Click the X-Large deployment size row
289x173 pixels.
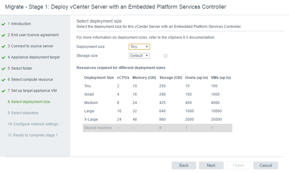point(157,119)
